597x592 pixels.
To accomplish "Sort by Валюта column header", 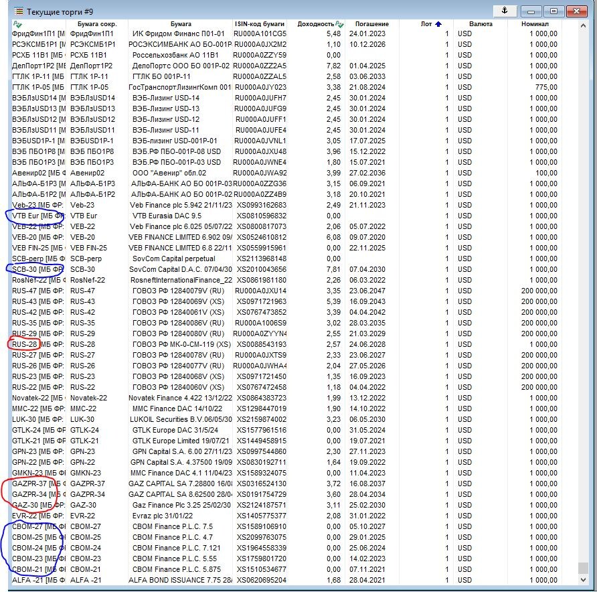I will coord(481,24).
